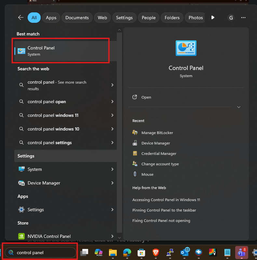Click the Credential Manager safe icon

point(135,153)
